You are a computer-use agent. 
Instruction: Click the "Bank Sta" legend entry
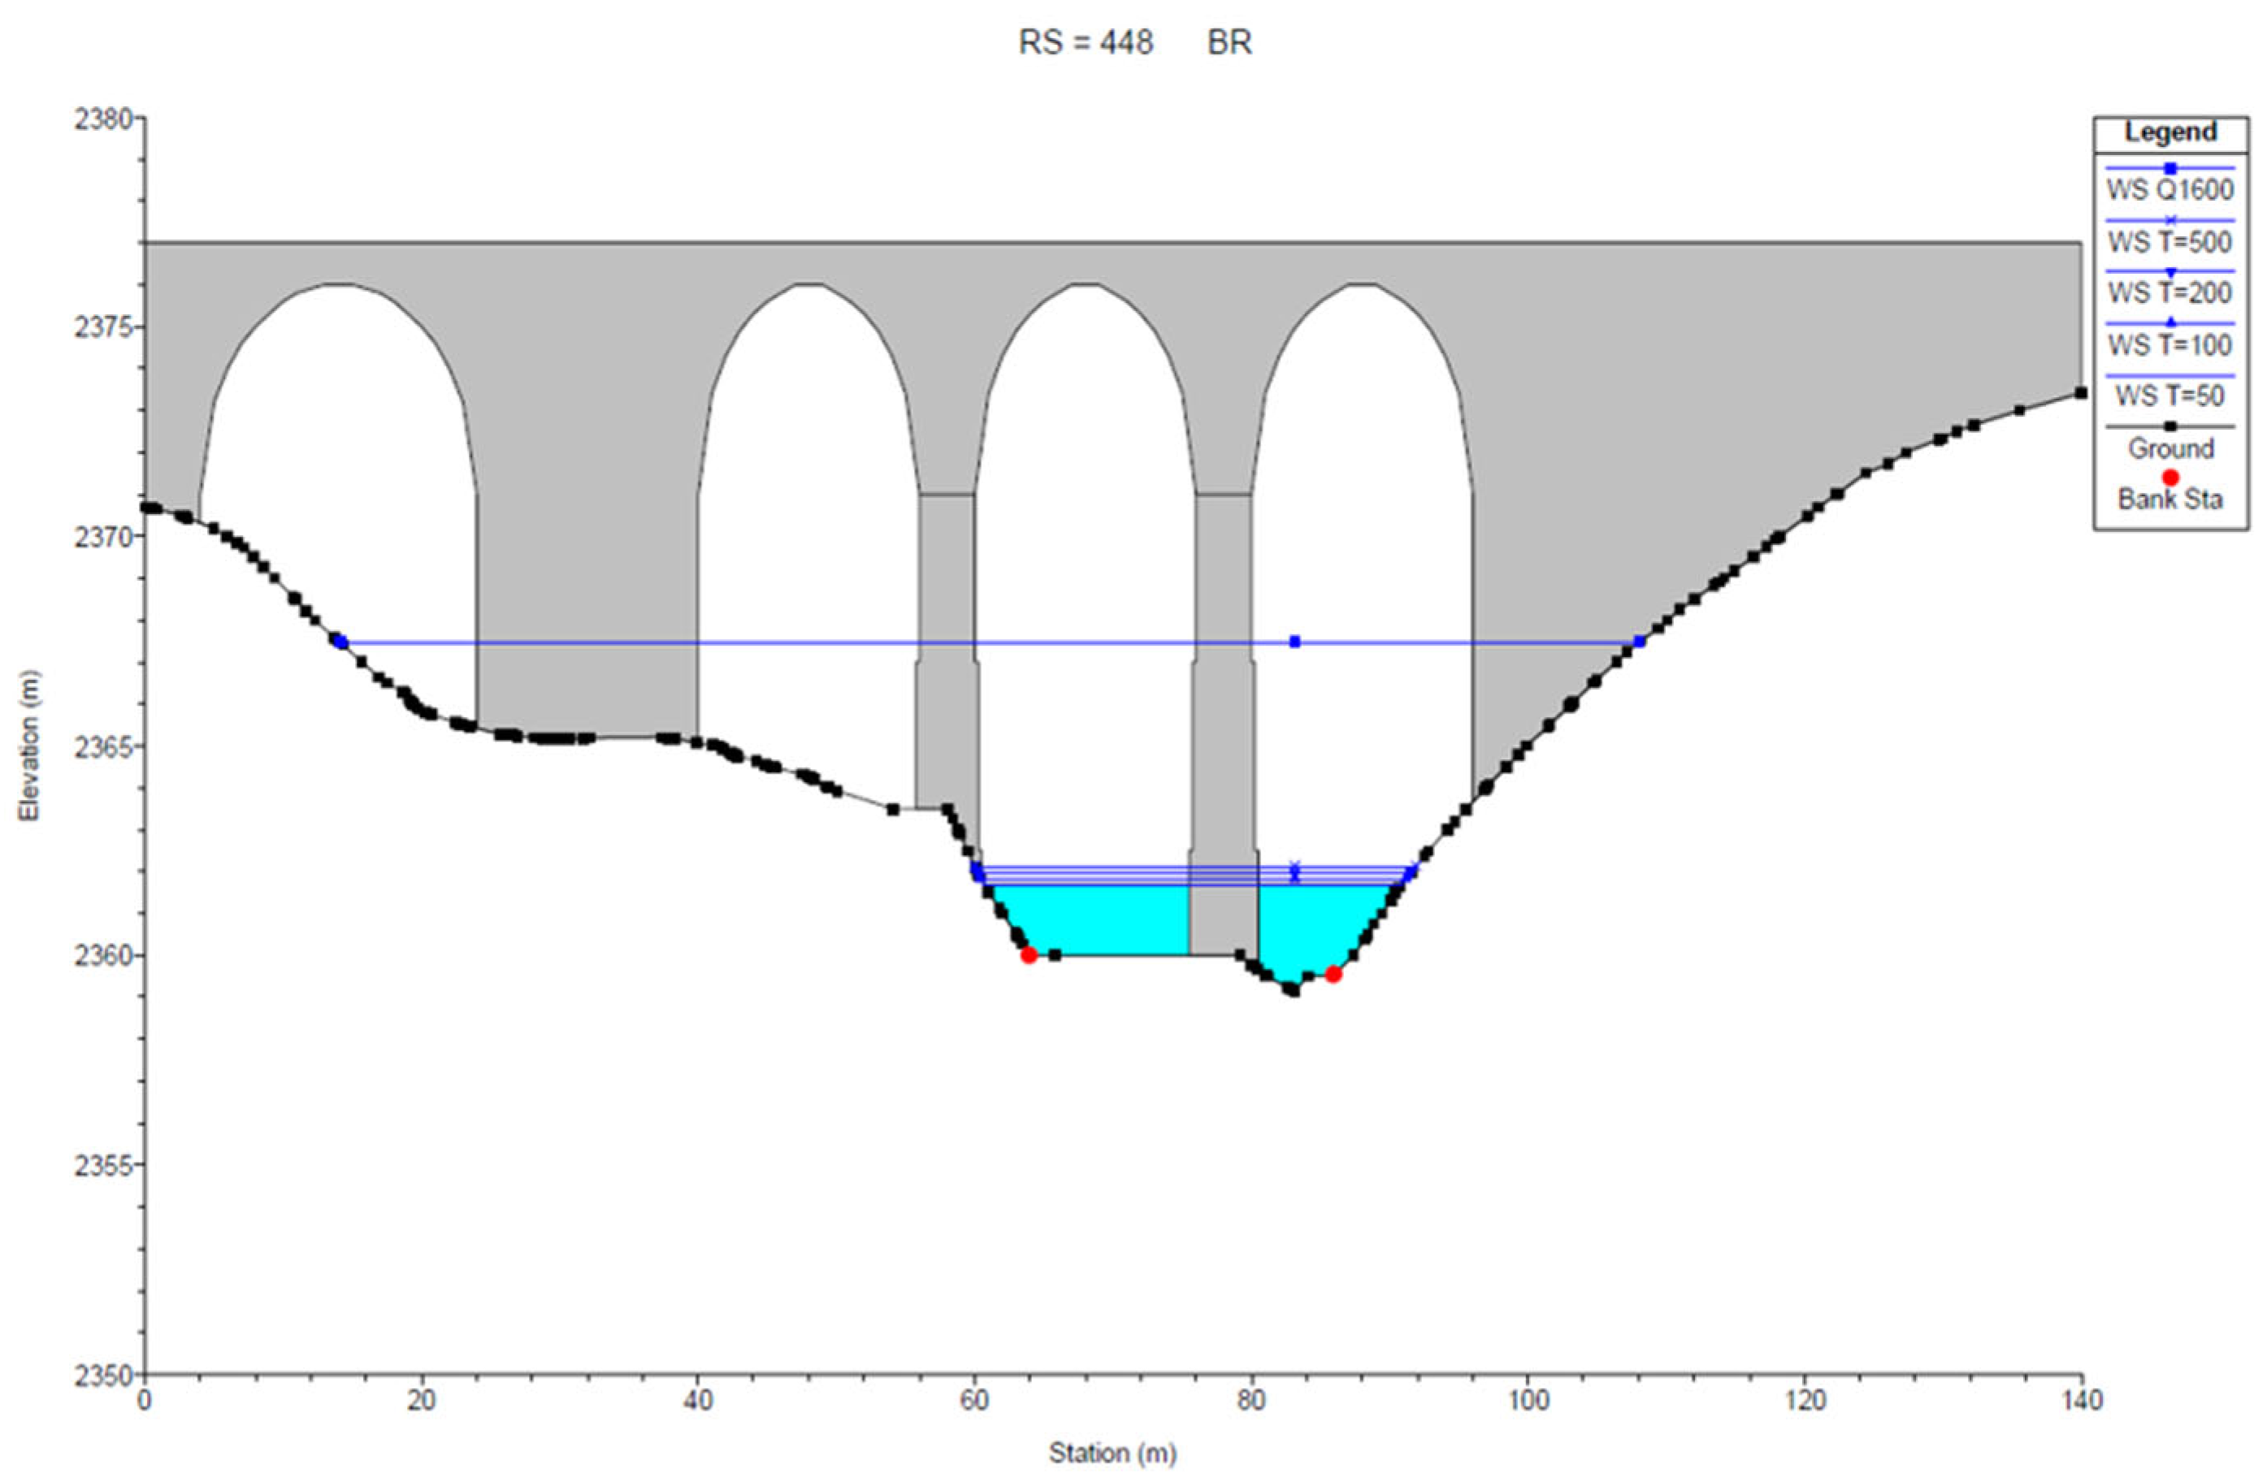click(x=2169, y=498)
